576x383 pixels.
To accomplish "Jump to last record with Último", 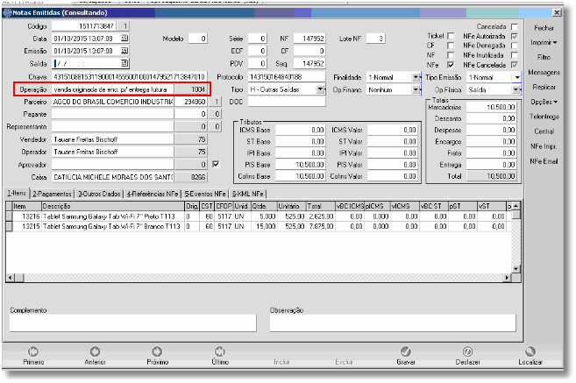I will point(220,356).
